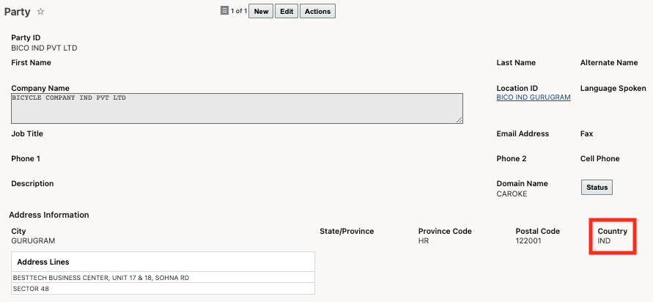Screen dimensions: 653x302
Task: Click the 1 of 1 record counter
Action: pyautogui.click(x=238, y=12)
